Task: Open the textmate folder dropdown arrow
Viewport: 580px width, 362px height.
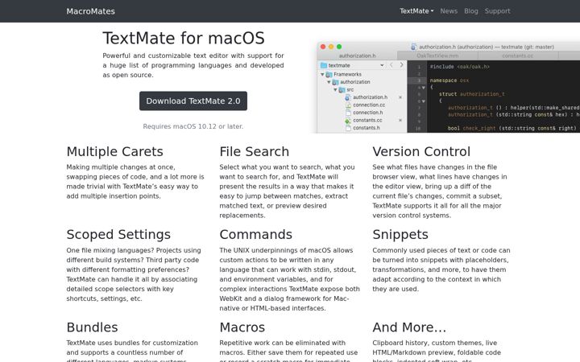Action: coord(382,65)
